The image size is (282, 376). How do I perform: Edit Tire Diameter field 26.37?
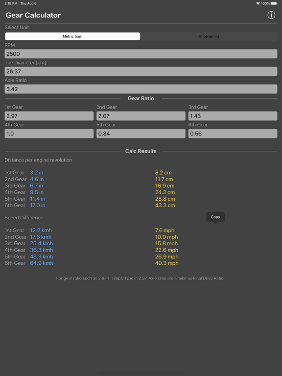coord(141,71)
